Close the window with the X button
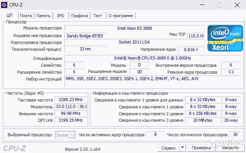The height and width of the screenshot is (153, 246). 236,5
